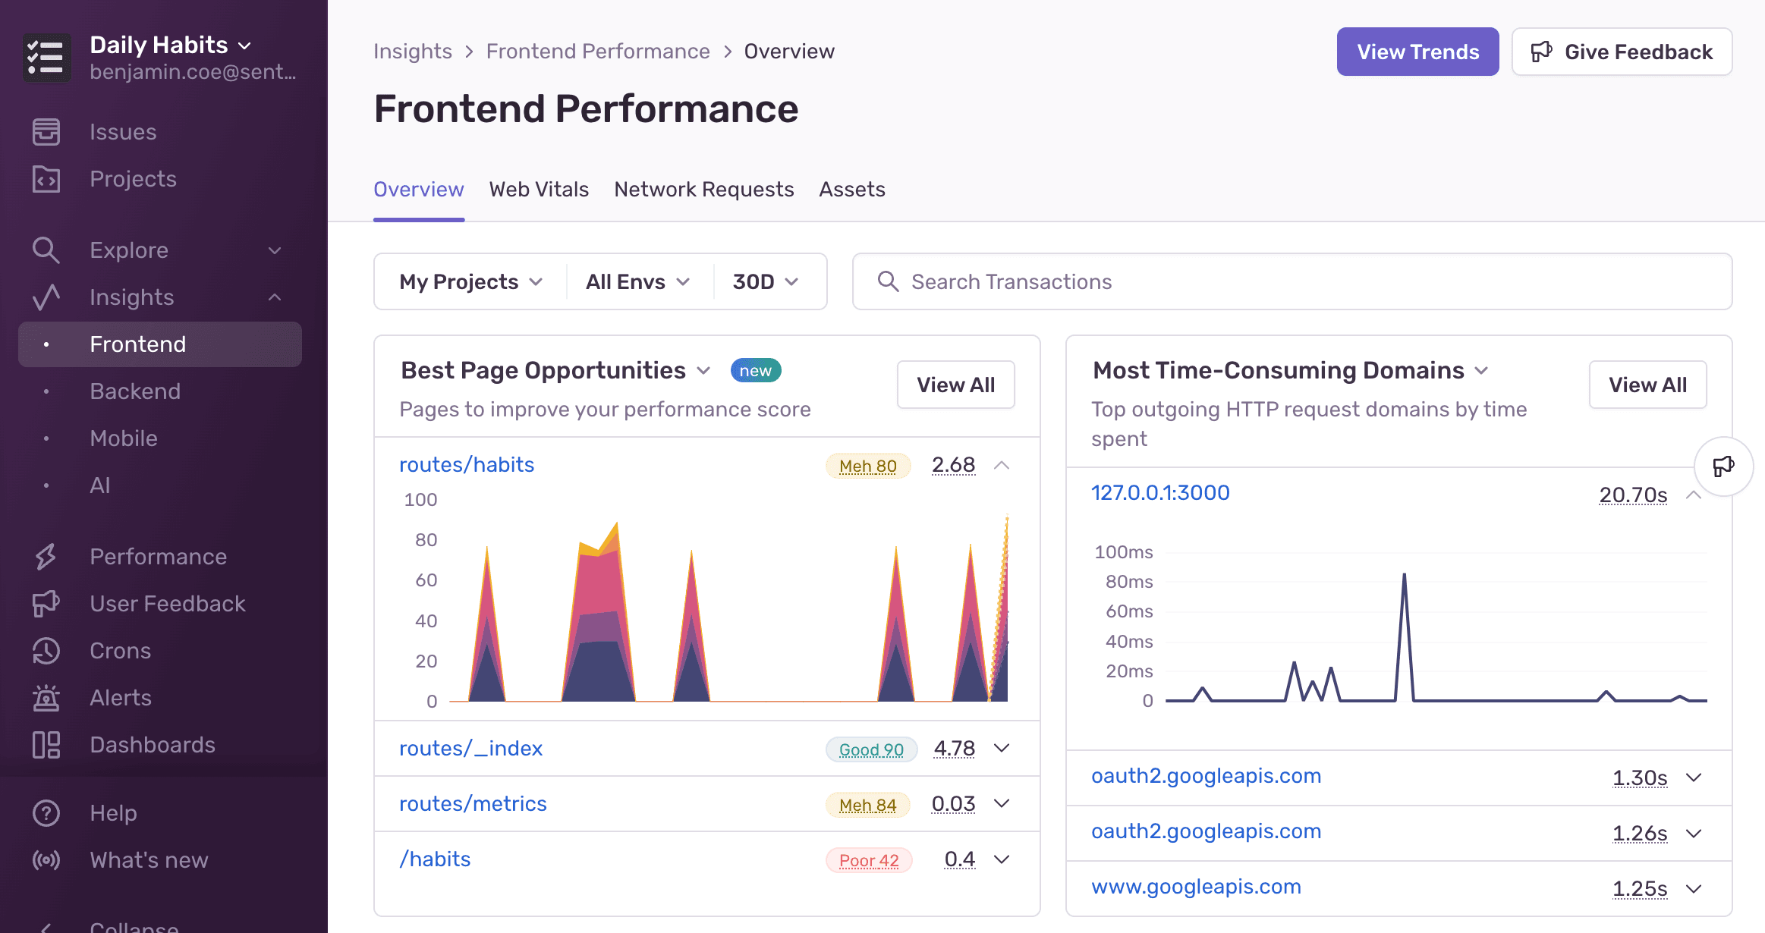Click the Insights graph icon

(x=46, y=297)
